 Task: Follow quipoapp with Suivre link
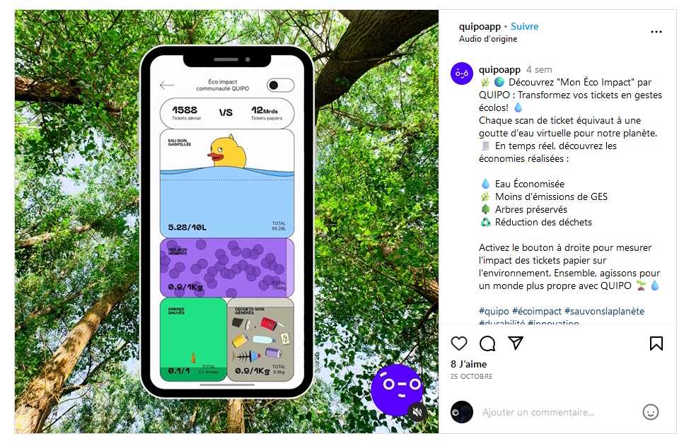(x=524, y=26)
